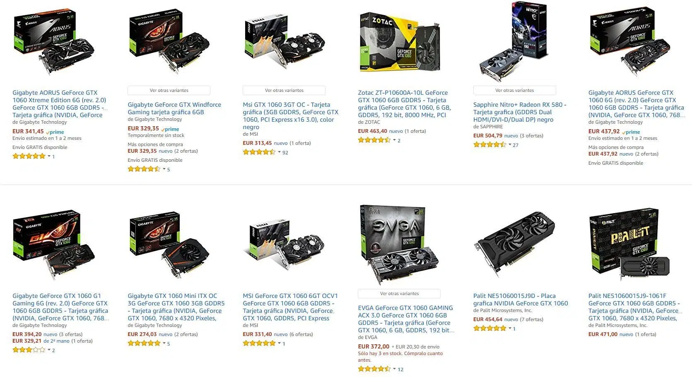Click 'Ver otras variantes' for EVGA card
692x377 pixels.
399,293
